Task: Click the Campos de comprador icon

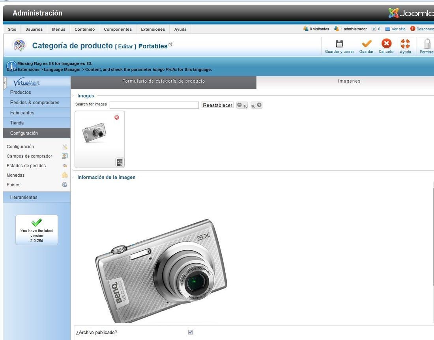Action: pos(65,156)
